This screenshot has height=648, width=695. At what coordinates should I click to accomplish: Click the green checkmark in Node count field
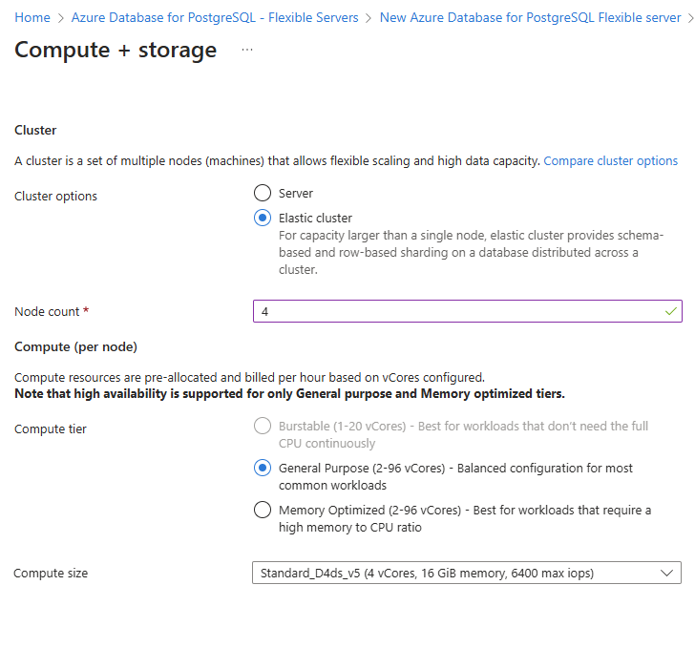670,311
